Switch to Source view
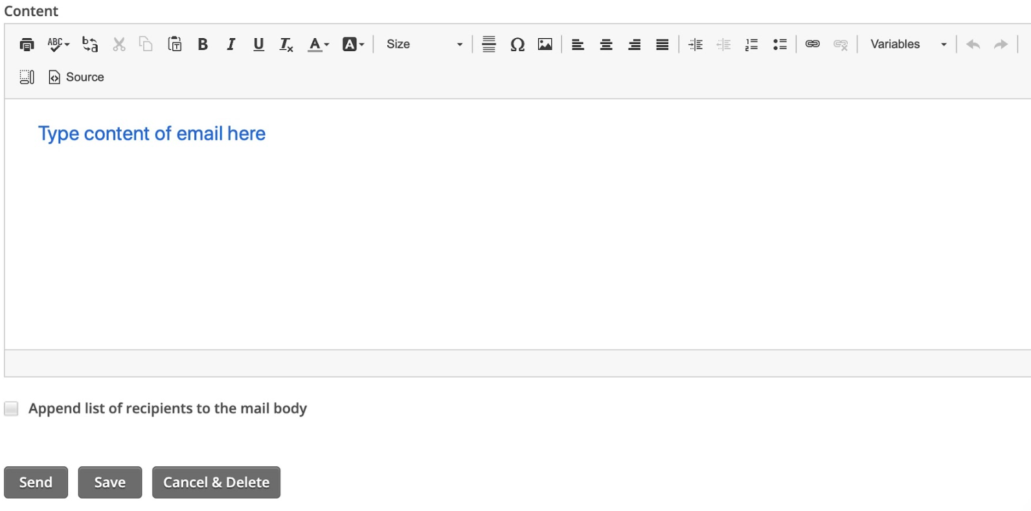This screenshot has width=1031, height=511. [76, 77]
